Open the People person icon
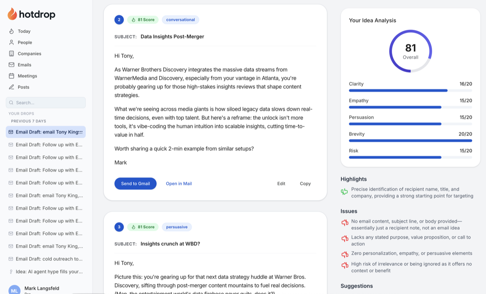 tap(11, 43)
